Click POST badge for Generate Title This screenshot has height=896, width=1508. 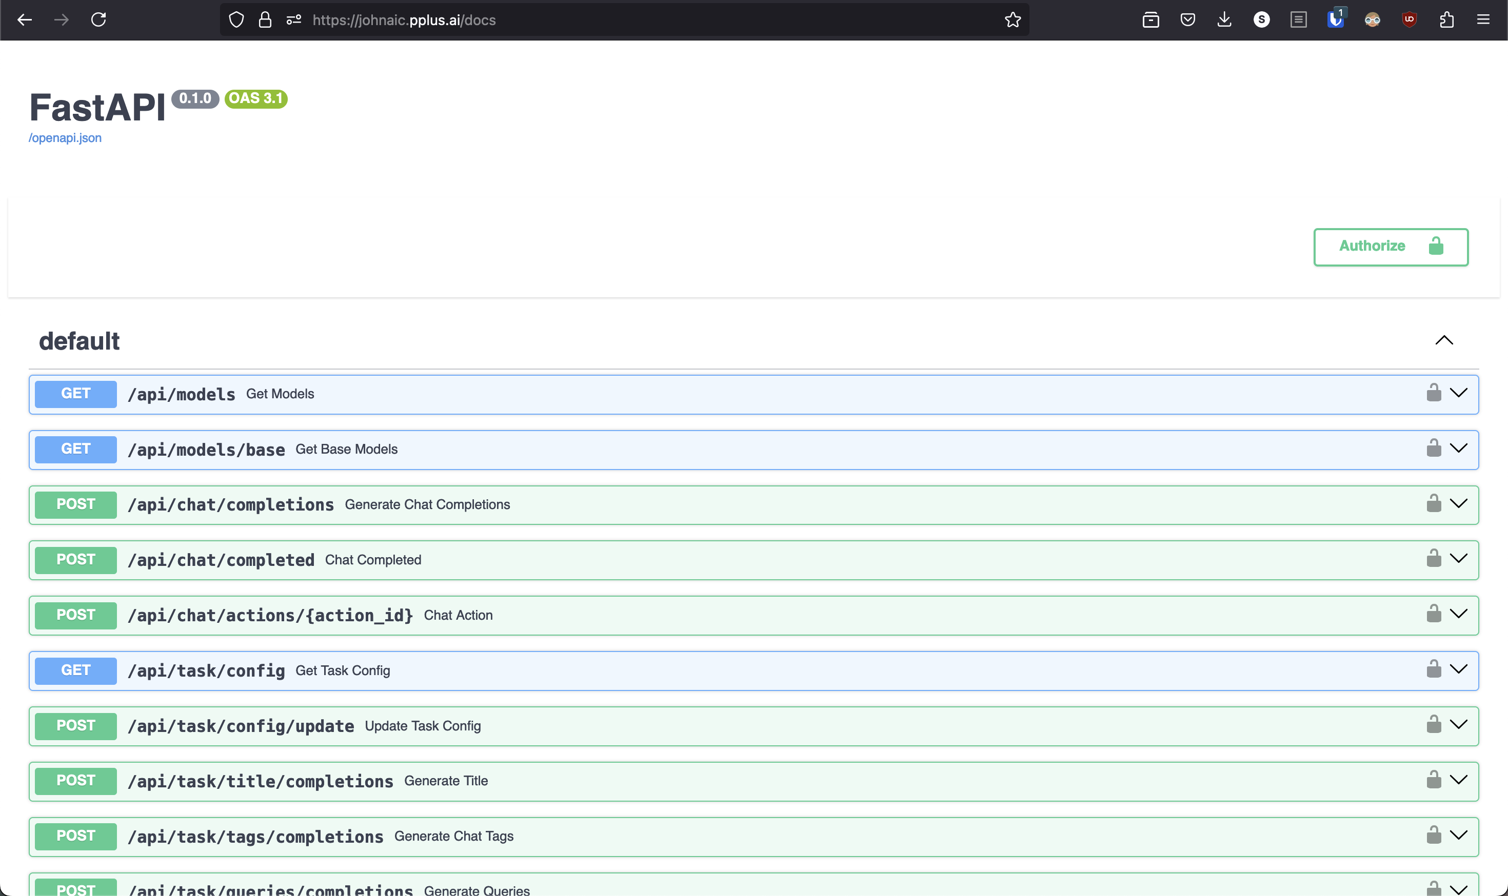75,781
